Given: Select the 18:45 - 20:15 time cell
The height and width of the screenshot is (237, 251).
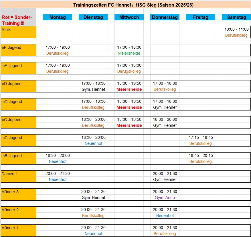Looking at the screenshot, I should 201,155.
